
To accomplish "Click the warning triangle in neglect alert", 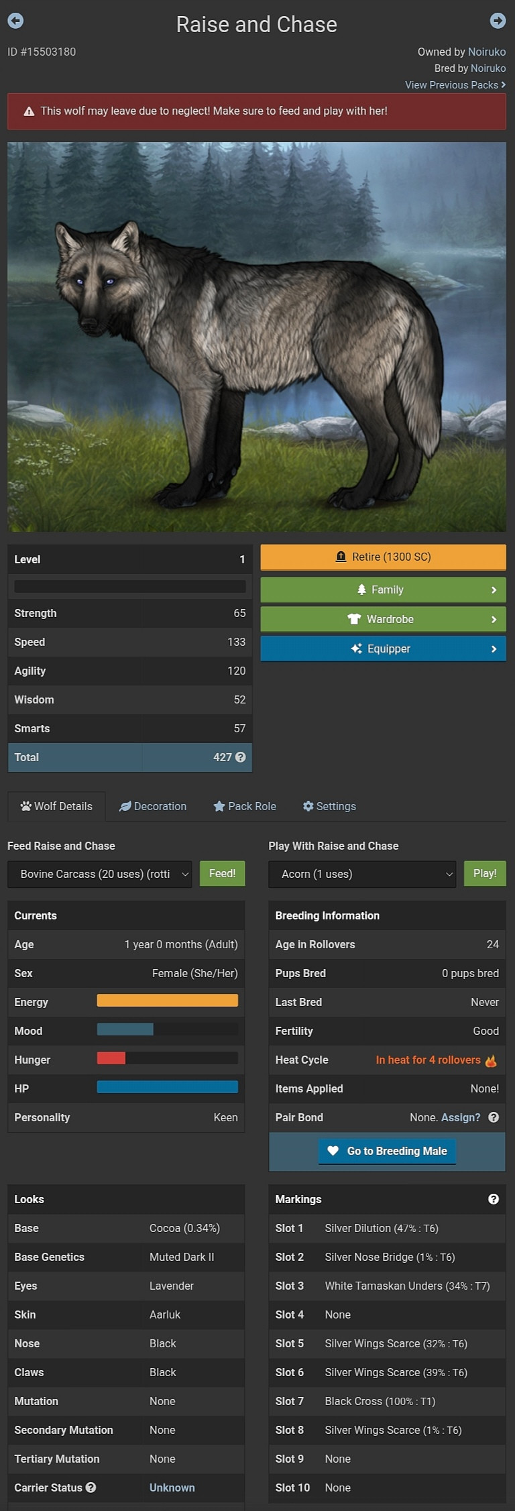I will (x=29, y=111).
